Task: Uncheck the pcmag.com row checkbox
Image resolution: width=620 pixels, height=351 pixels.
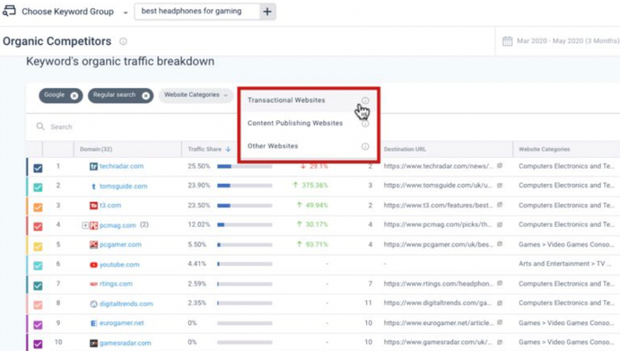Action: tap(38, 226)
